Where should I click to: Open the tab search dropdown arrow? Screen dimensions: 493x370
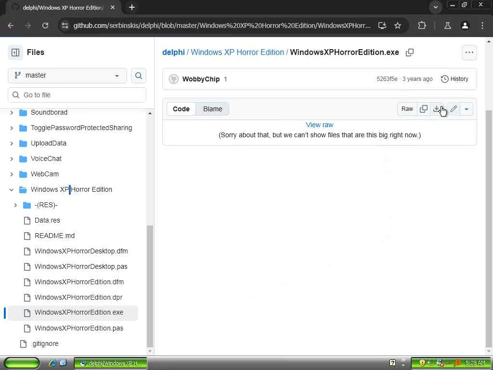click(435, 7)
